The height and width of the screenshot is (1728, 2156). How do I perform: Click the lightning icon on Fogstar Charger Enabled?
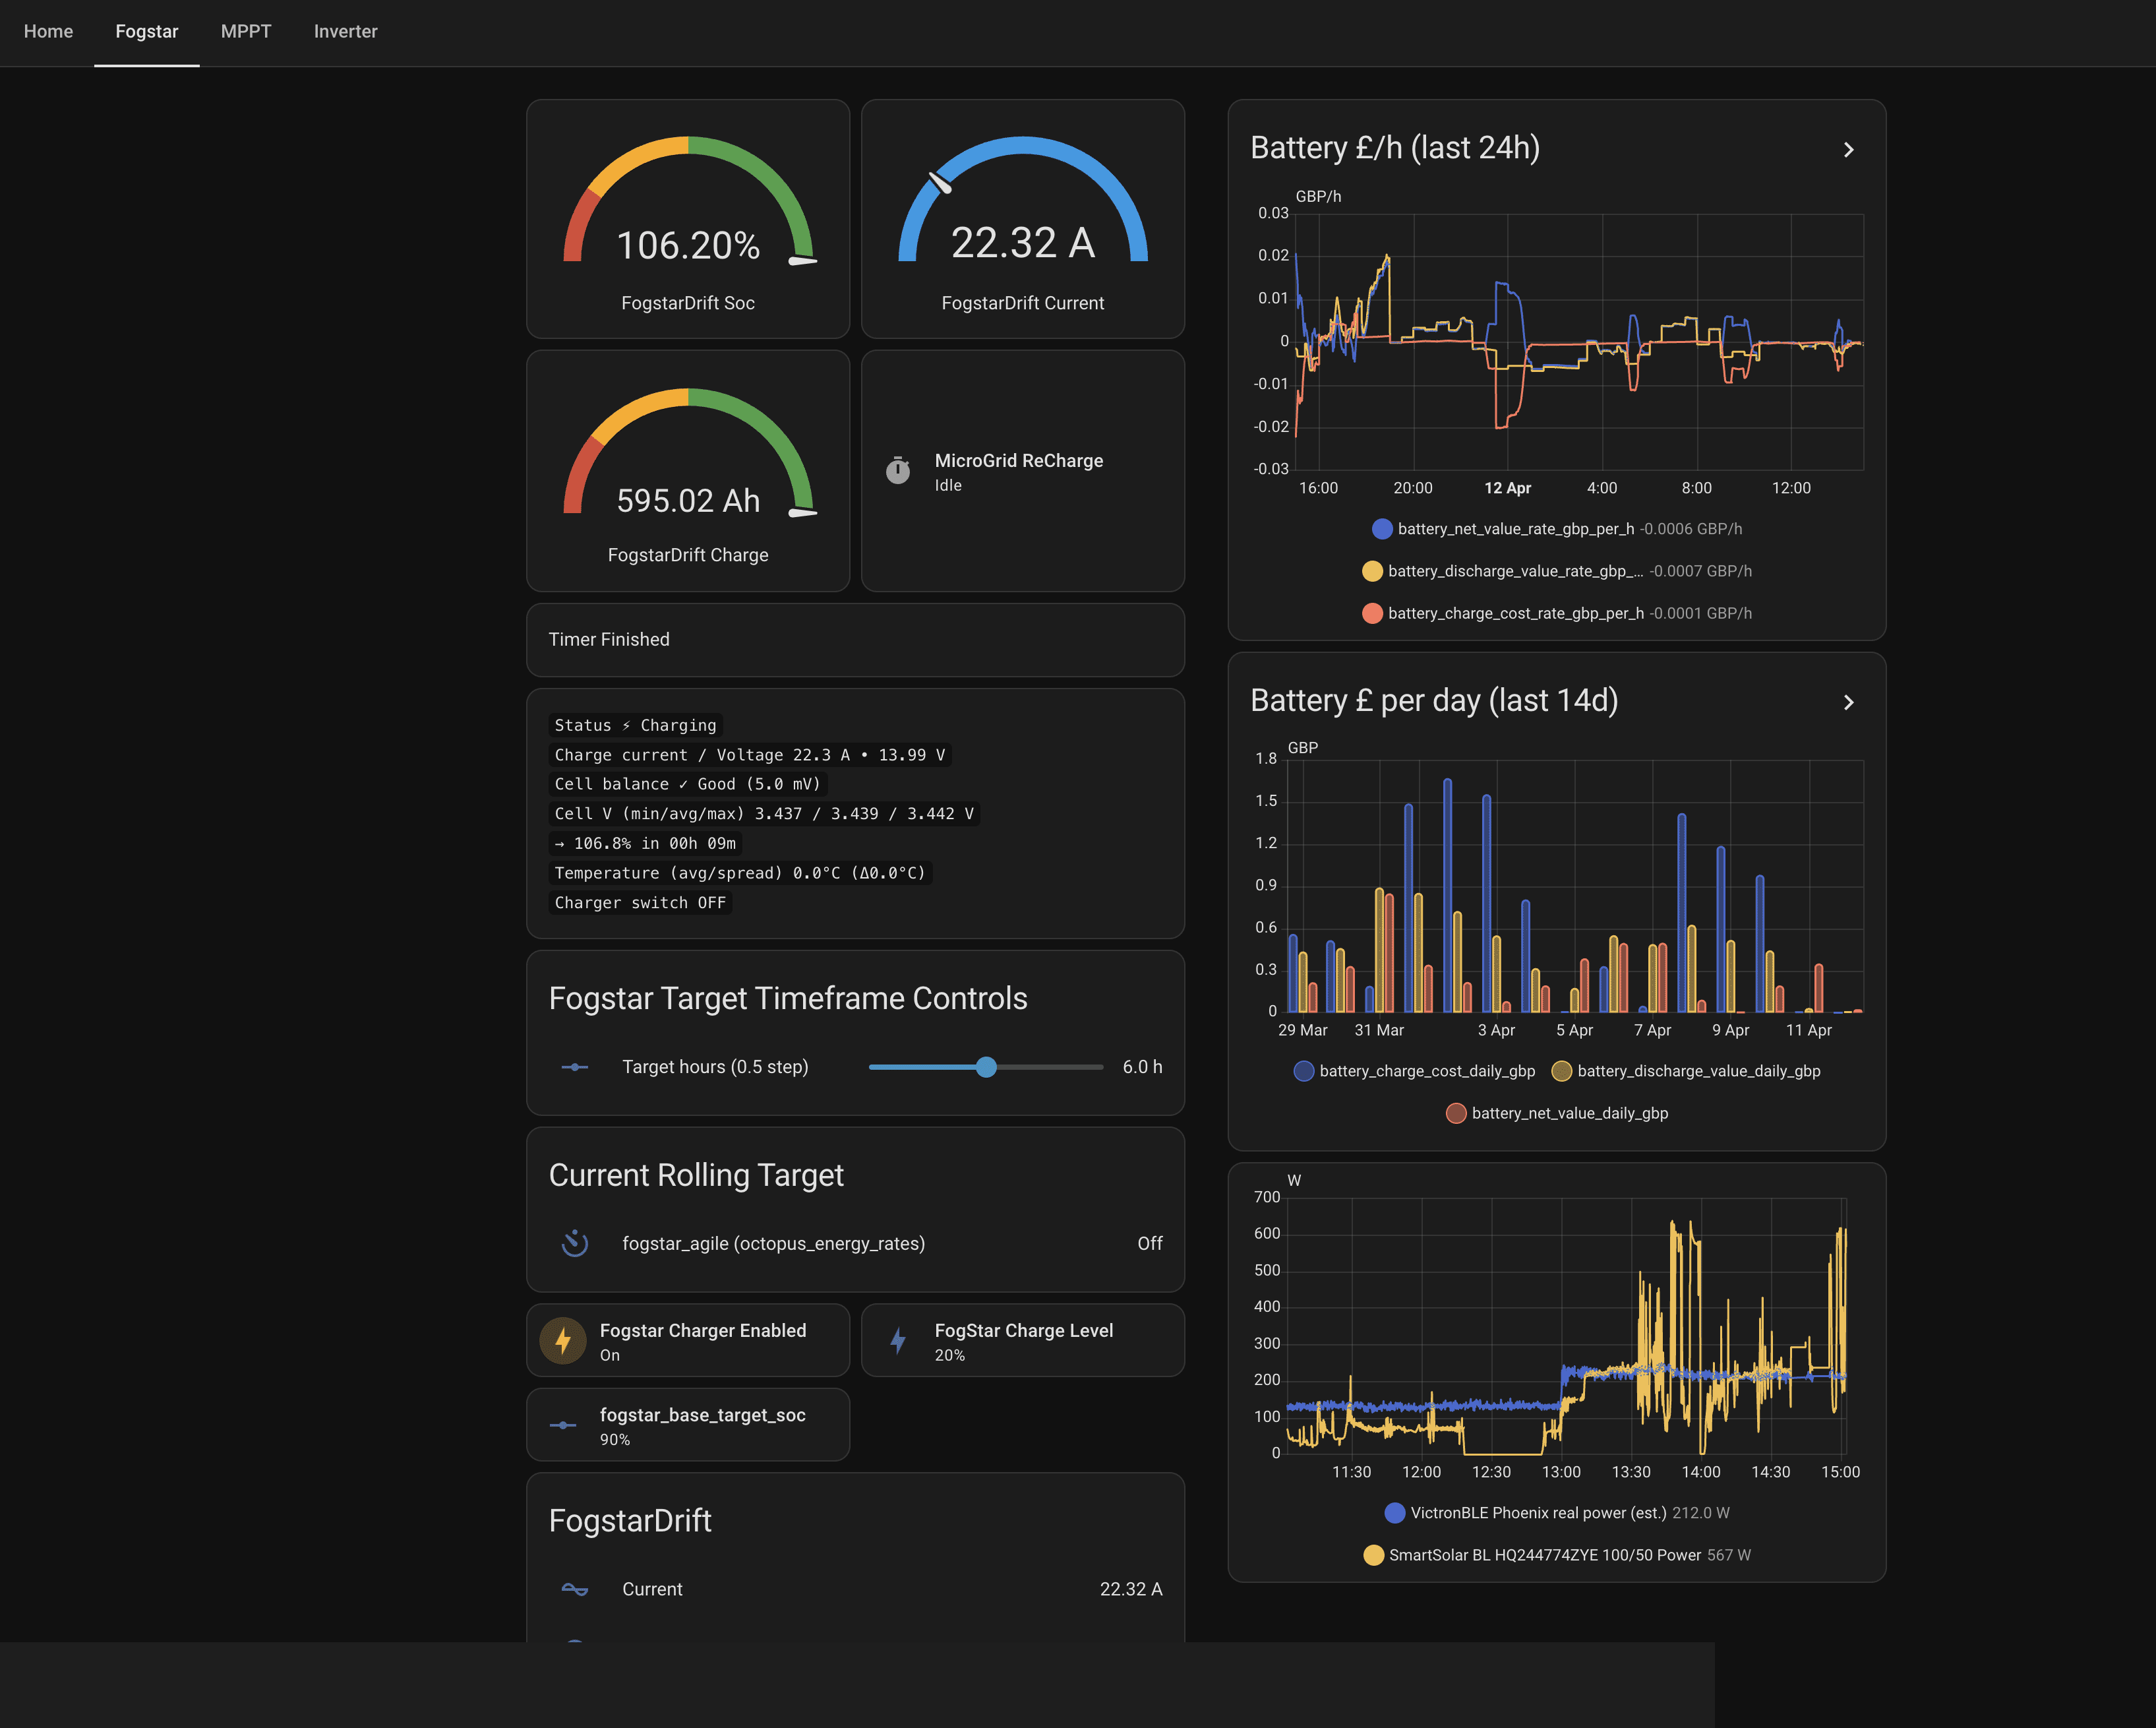pyautogui.click(x=563, y=1340)
